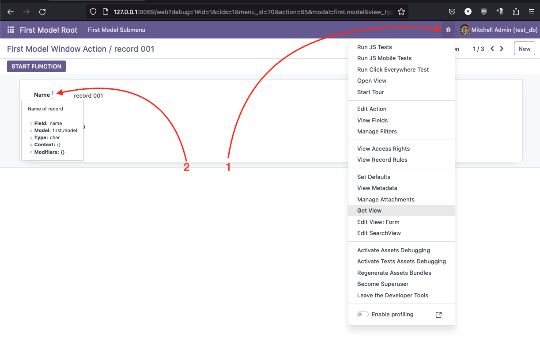
Task: Go to next record with right chevron
Action: (x=502, y=49)
